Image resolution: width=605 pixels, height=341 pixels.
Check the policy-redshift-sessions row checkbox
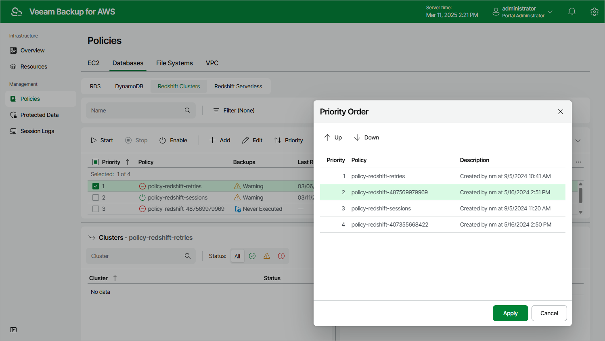(x=96, y=198)
